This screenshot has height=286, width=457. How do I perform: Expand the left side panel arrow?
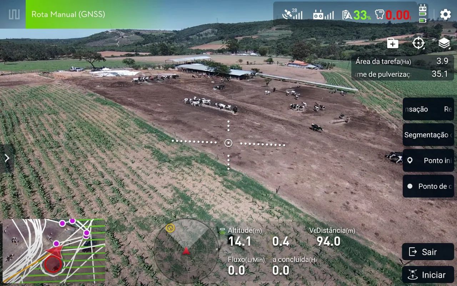pos(7,158)
